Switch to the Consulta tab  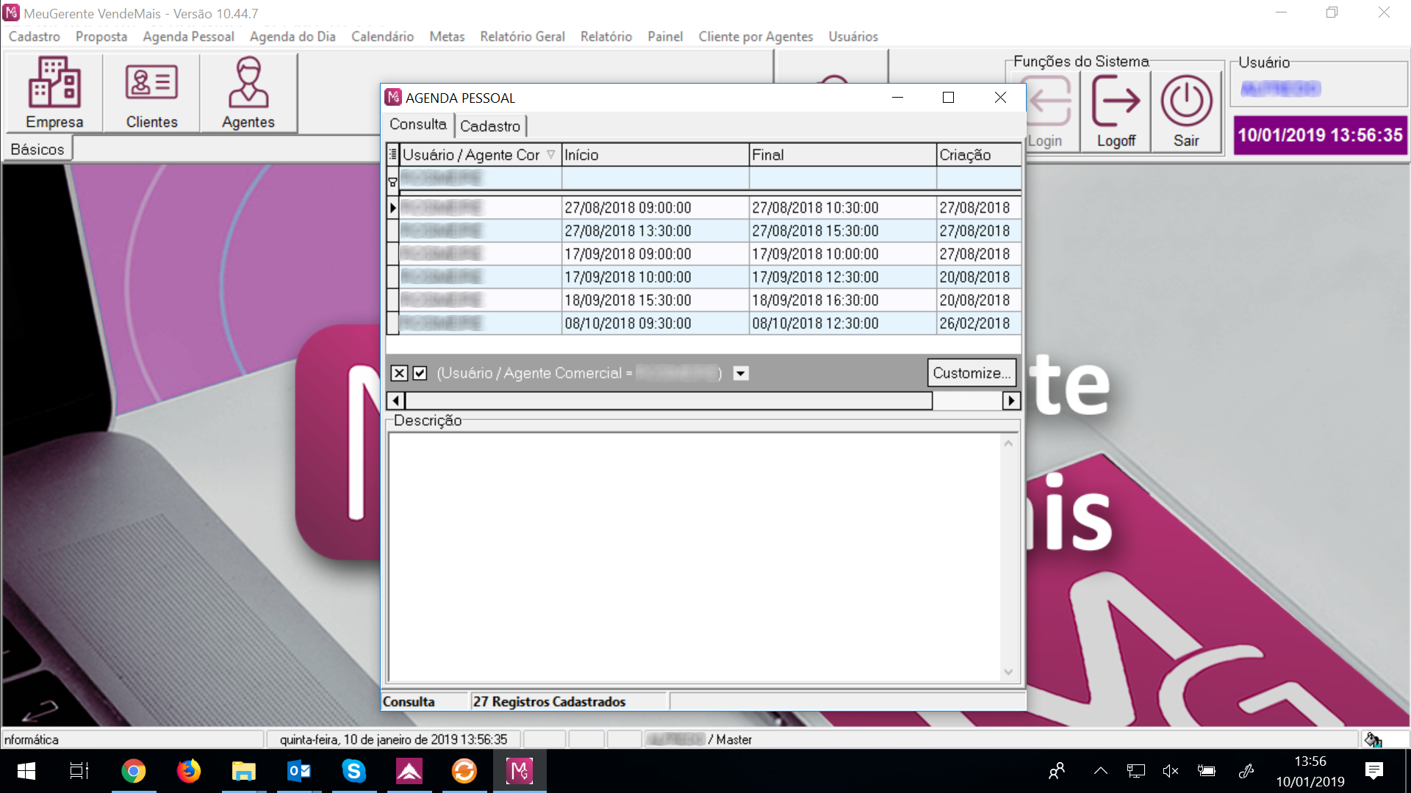point(418,124)
